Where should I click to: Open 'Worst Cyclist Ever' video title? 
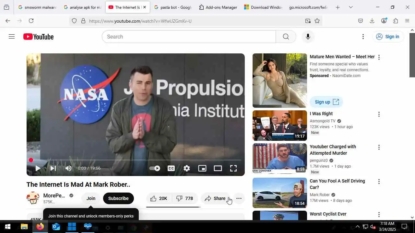coord(328,214)
